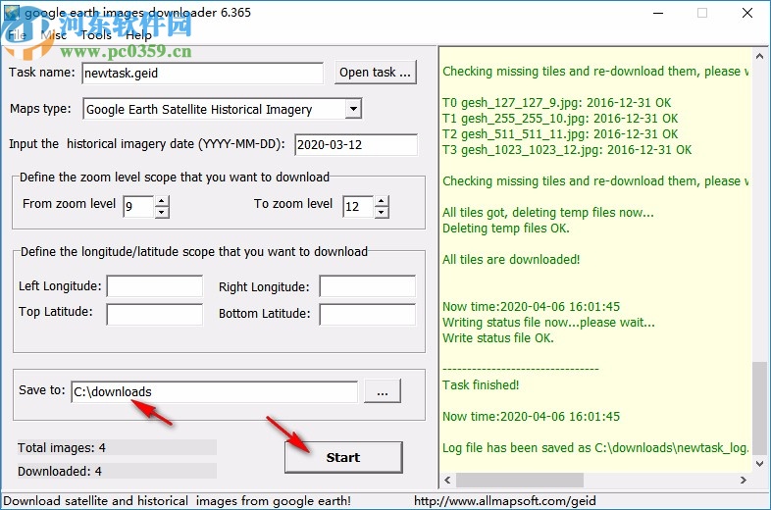Image resolution: width=771 pixels, height=510 pixels.
Task: Decrease the To zoom level value
Action: coord(382,212)
